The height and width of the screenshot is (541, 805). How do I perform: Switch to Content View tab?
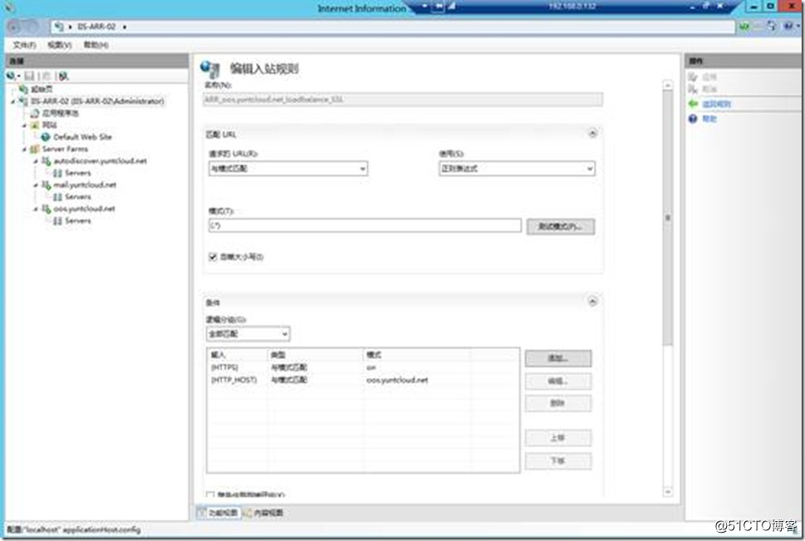click(263, 513)
